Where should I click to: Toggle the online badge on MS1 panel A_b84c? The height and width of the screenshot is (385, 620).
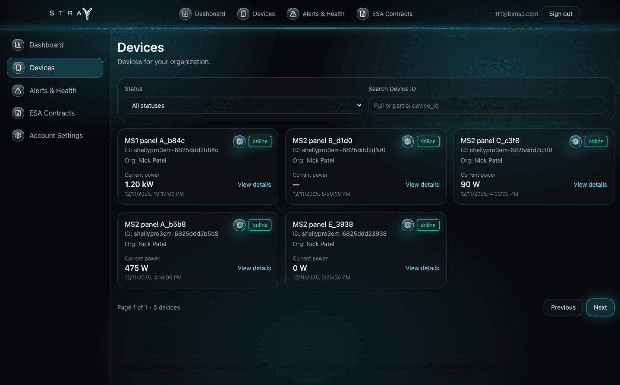click(260, 141)
